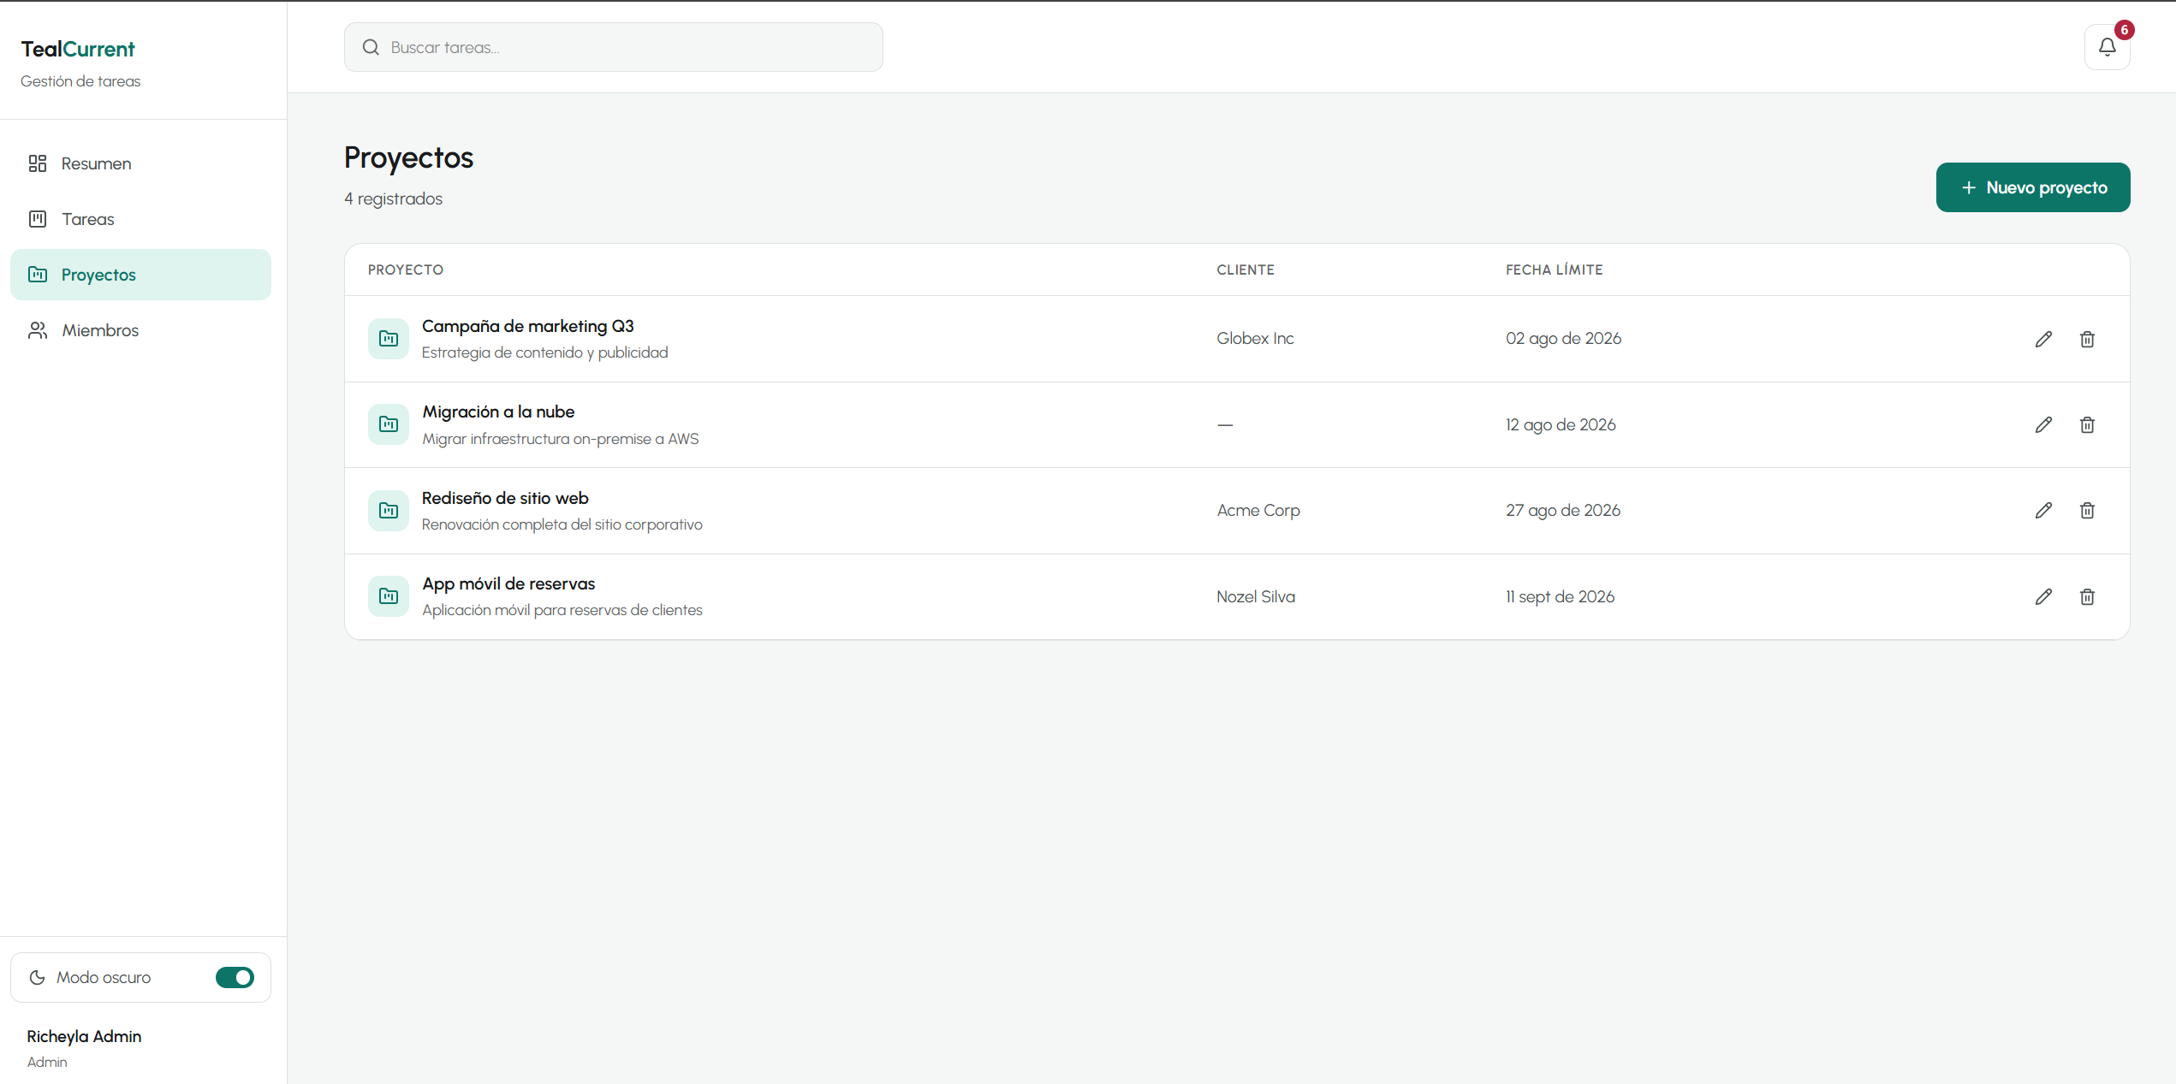Focus the Buscar tareas search field
Screen dimensions: 2176x1084
pos(613,47)
